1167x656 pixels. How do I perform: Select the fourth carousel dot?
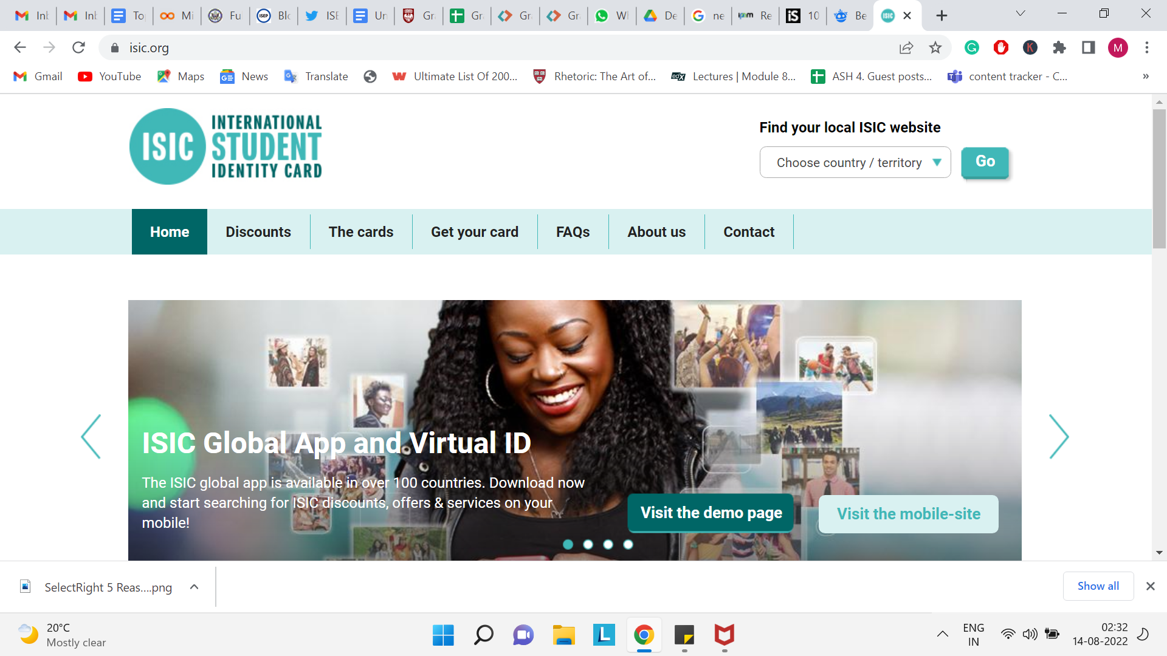pyautogui.click(x=628, y=544)
